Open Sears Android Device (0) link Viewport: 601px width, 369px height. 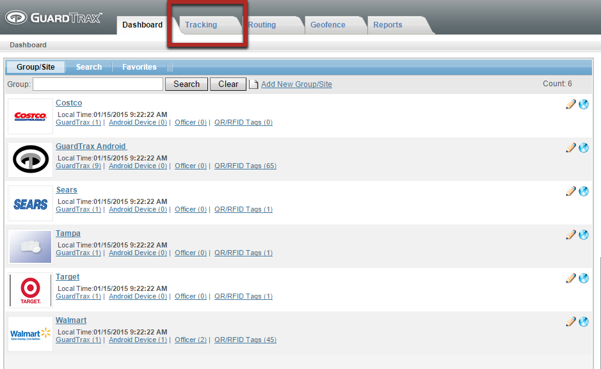tap(138, 209)
